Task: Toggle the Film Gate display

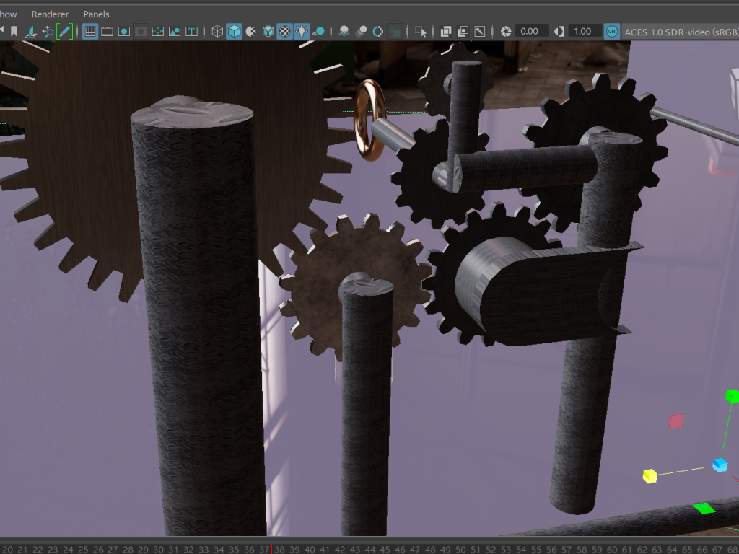Action: tap(107, 32)
